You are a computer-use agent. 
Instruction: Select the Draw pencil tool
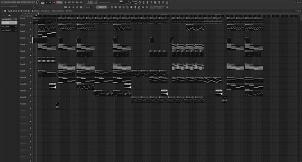point(9,11)
